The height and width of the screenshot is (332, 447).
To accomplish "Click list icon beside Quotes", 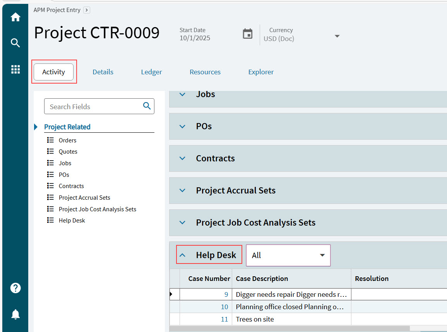I will [50, 151].
